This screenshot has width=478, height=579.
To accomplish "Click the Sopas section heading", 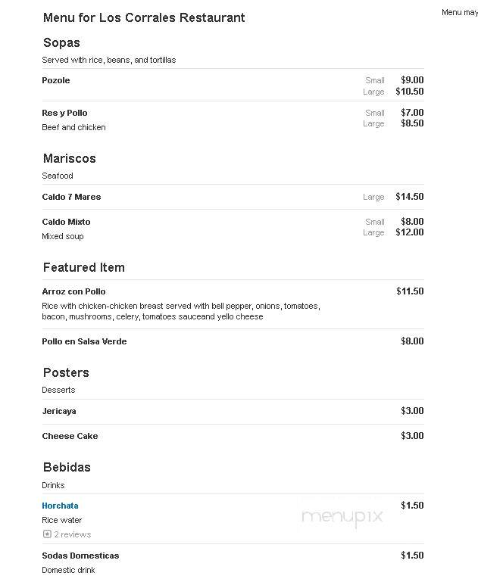I will (x=61, y=42).
